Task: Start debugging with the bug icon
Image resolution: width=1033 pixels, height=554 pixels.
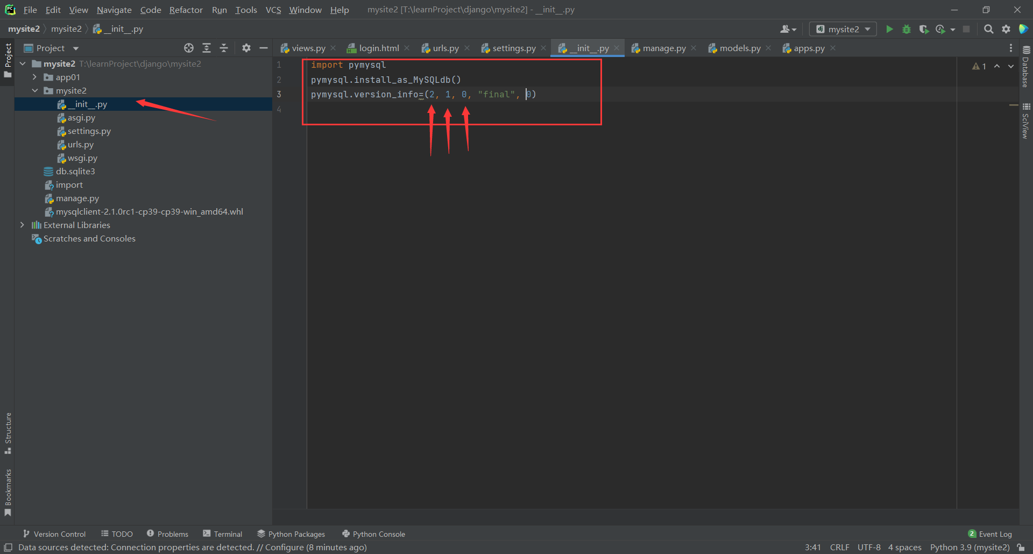Action: (x=907, y=29)
